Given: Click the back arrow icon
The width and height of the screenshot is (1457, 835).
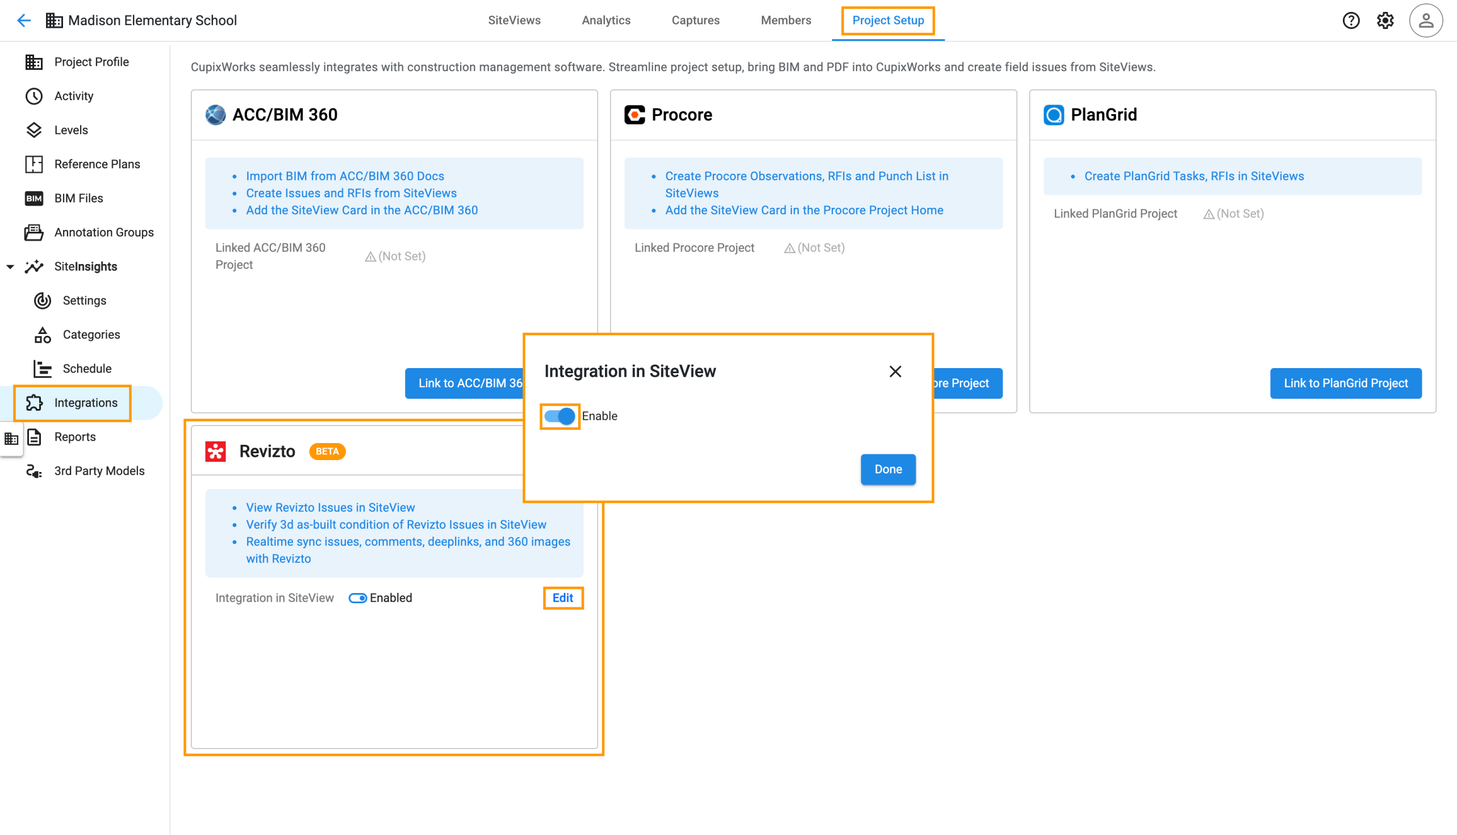Looking at the screenshot, I should (x=23, y=20).
